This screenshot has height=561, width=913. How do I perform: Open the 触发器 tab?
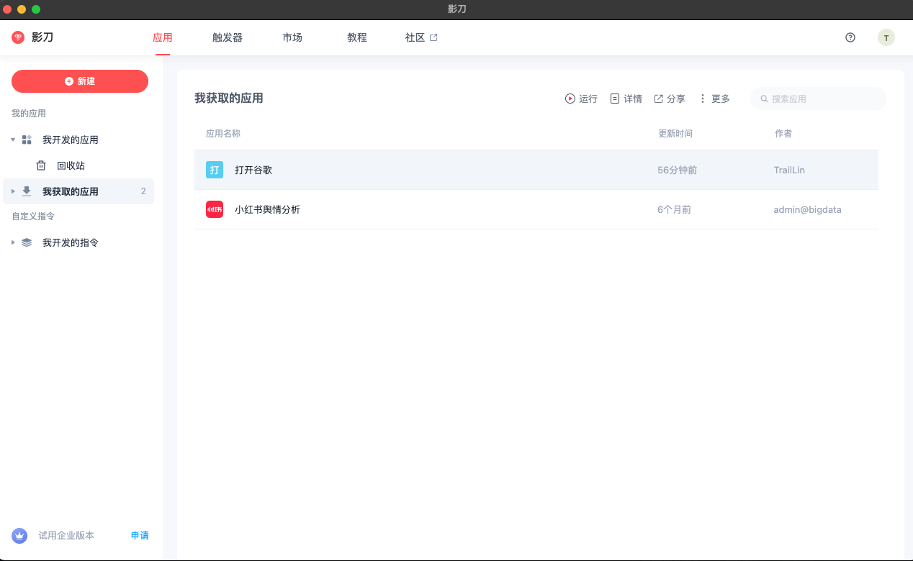[x=228, y=37]
